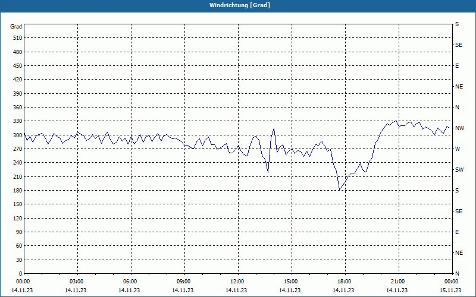The image size is (476, 297).
Task: Select the 12:00 time axis label
Action: (x=238, y=282)
